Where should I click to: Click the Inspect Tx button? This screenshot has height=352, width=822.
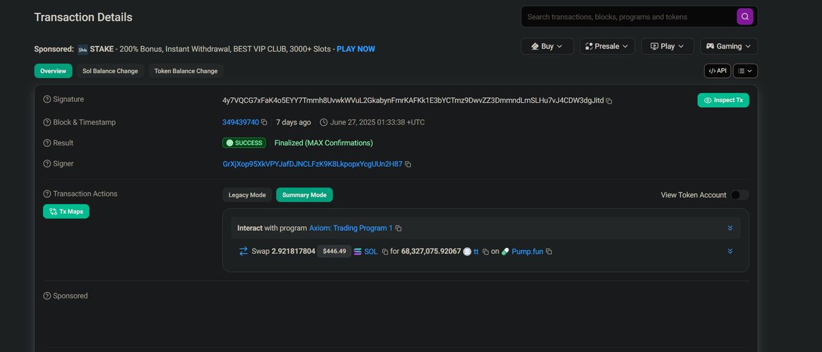pos(723,100)
